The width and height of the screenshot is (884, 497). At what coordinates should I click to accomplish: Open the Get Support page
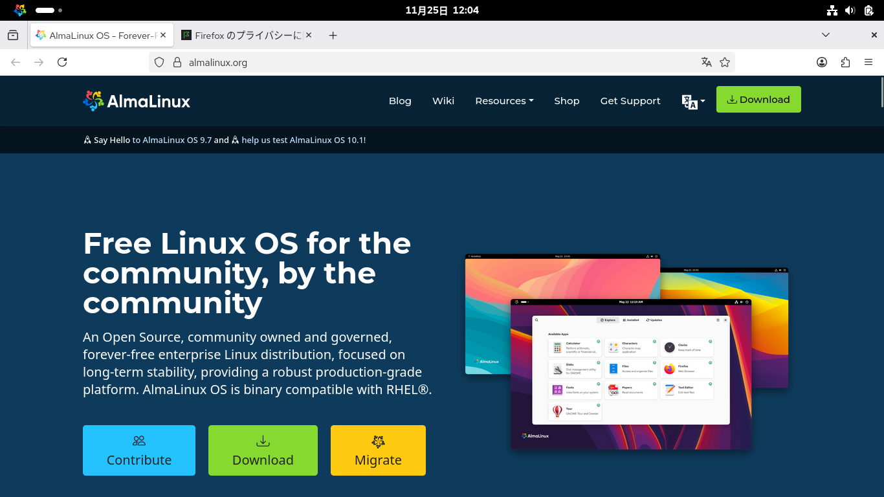point(630,101)
